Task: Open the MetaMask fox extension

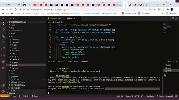Action: [159, 9]
